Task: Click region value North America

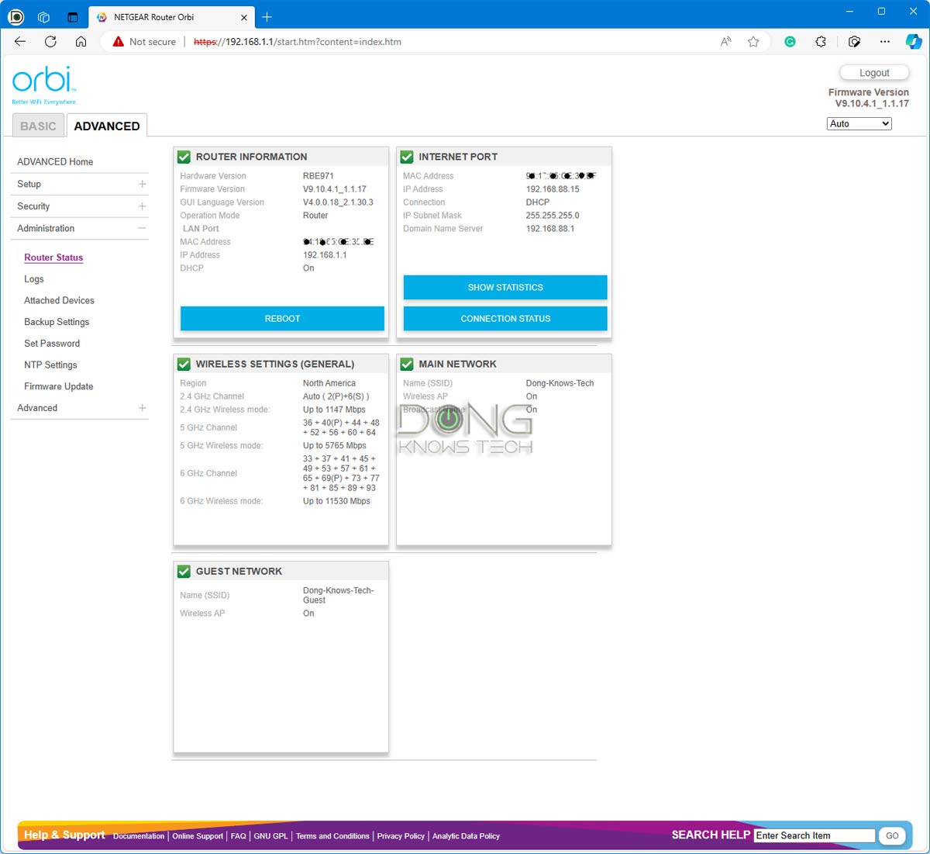Action: tap(329, 383)
